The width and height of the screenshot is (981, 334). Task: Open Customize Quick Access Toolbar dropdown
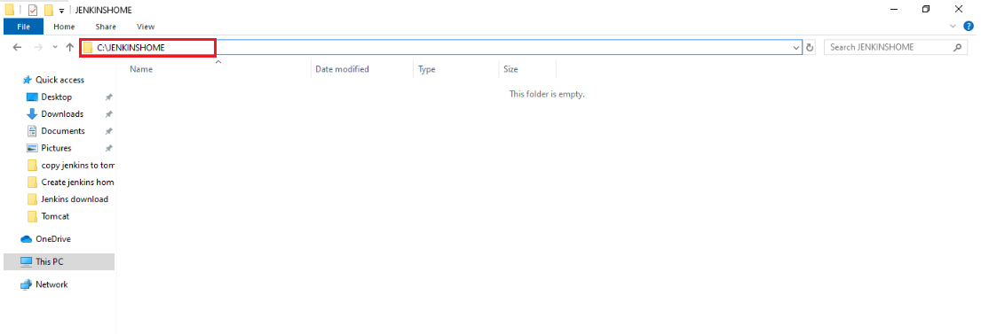61,11
